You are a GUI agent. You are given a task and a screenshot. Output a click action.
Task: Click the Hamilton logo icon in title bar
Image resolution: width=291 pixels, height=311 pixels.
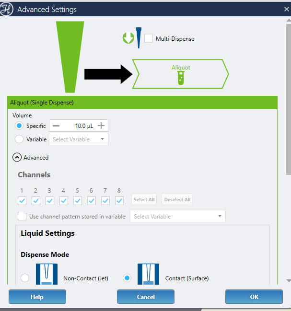pyautogui.click(x=7, y=9)
